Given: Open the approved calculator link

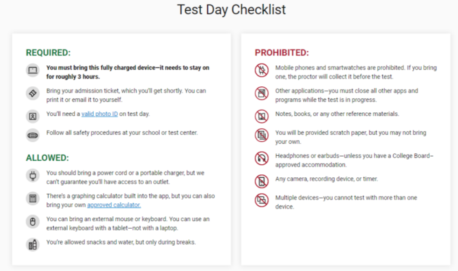Looking at the screenshot, I should pyautogui.click(x=114, y=205).
